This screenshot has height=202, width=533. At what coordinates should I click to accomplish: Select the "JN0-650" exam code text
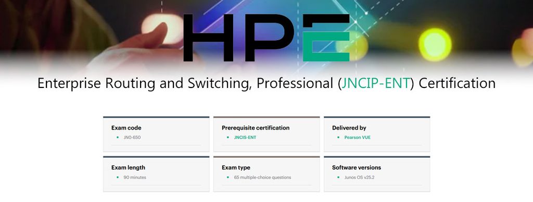tap(132, 137)
